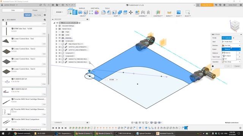The width and height of the screenshot is (243, 136).
Task: Open the Start Profile Plane dropdown
Action: tap(231, 42)
